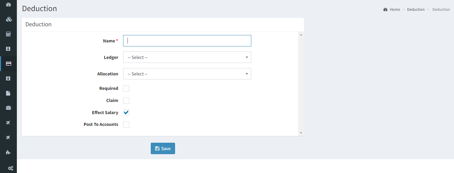The image size is (454, 173).
Task: Uncheck the Effect Salary checkbox
Action: click(x=126, y=112)
